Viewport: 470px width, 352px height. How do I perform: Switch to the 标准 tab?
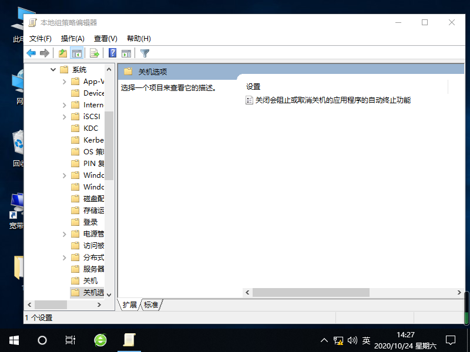point(151,304)
